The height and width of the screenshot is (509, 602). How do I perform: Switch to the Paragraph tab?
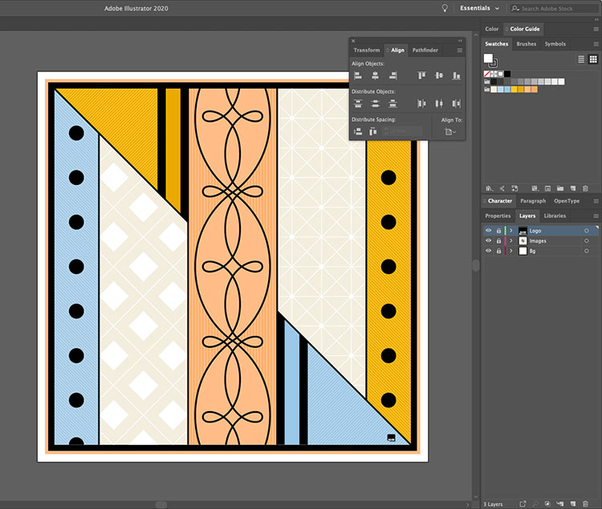point(533,201)
